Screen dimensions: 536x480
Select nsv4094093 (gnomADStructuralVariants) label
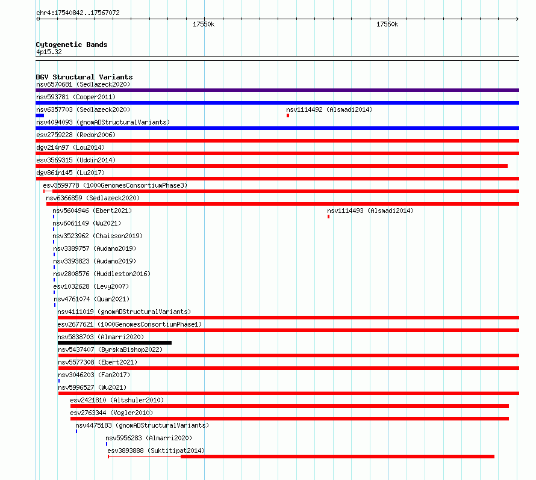click(x=103, y=122)
